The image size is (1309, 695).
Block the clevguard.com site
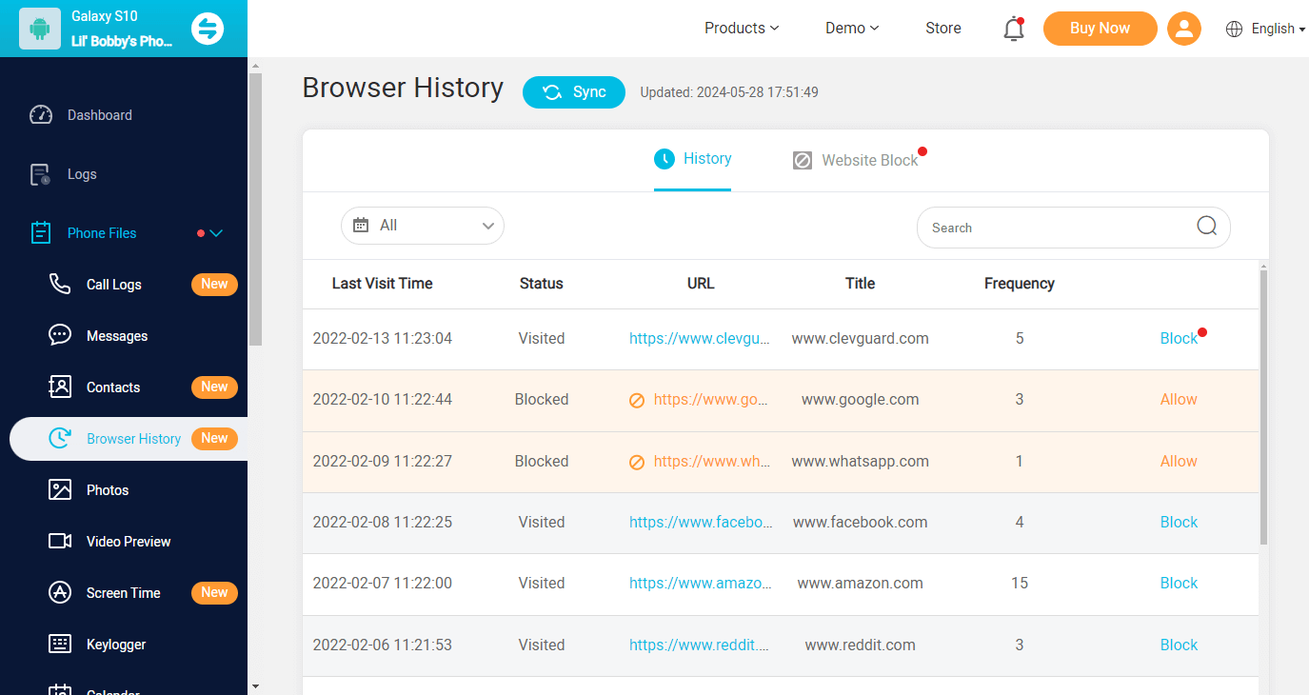click(x=1179, y=339)
